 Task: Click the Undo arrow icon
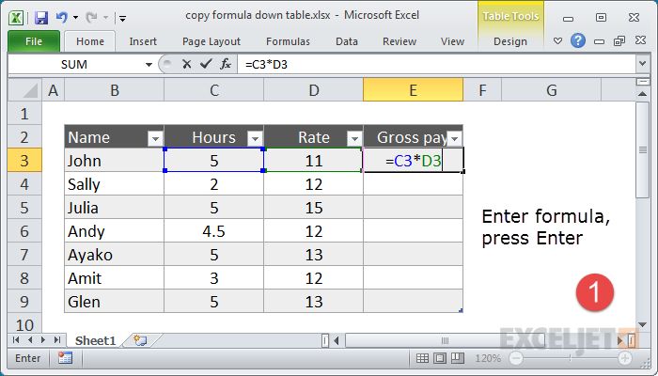(62, 17)
